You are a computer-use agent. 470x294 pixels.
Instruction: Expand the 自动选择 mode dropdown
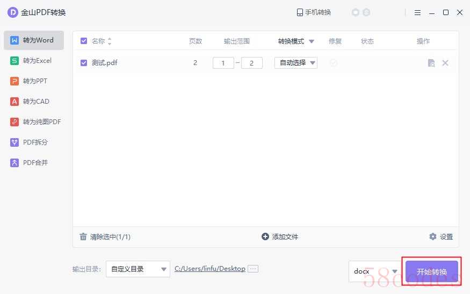pyautogui.click(x=296, y=63)
